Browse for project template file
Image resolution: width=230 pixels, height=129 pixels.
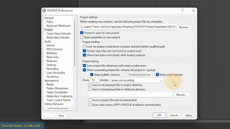[x=184, y=27]
